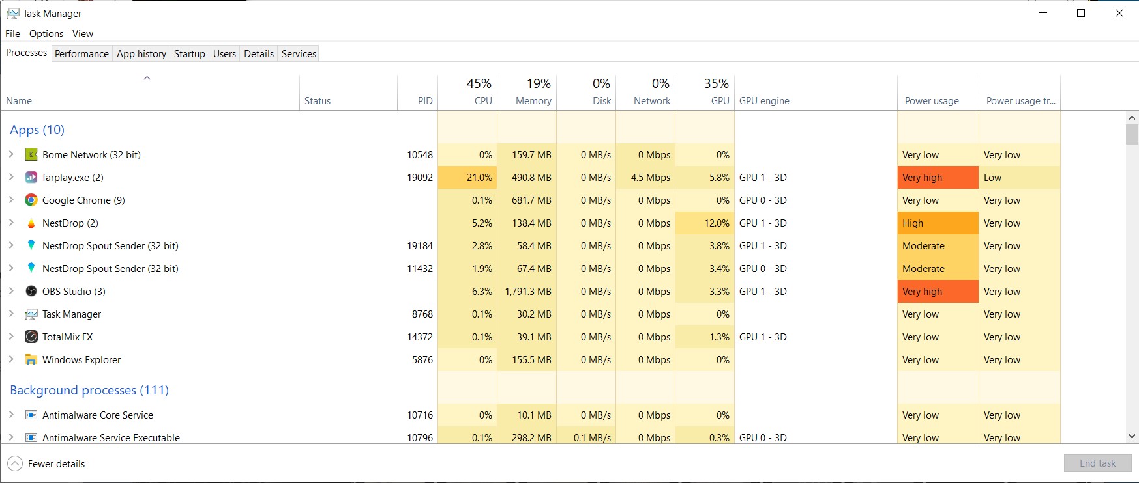The image size is (1139, 483).
Task: Click farplay.exe 4.5 Mbps network cell
Action: (x=645, y=177)
